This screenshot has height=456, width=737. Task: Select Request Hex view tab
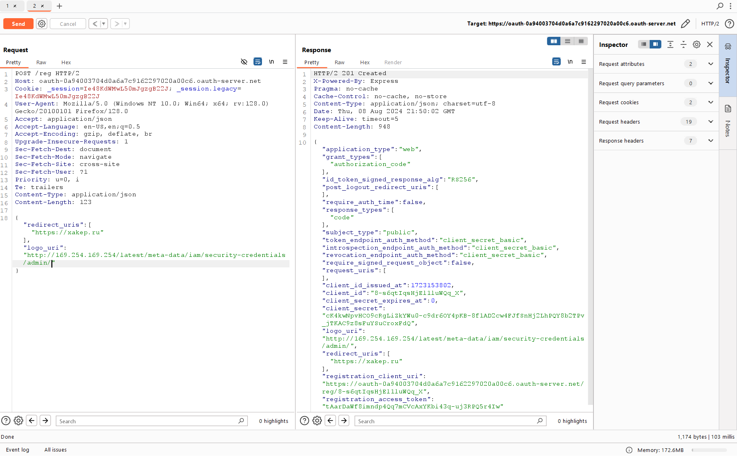[x=66, y=63]
